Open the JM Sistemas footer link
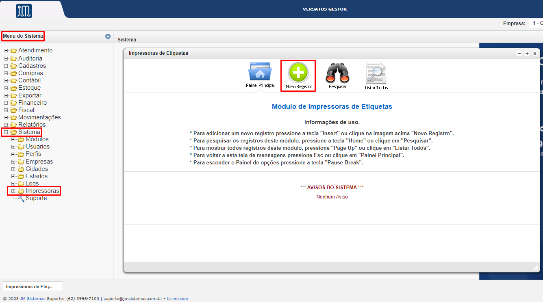The height and width of the screenshot is (302, 543). (33, 298)
